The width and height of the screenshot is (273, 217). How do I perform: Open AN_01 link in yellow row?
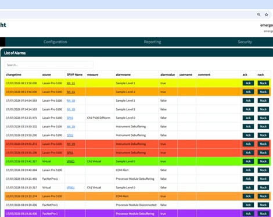[71, 83]
